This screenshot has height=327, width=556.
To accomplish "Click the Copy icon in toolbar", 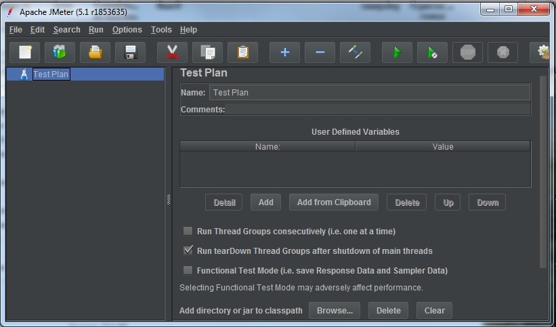I will pyautogui.click(x=207, y=53).
